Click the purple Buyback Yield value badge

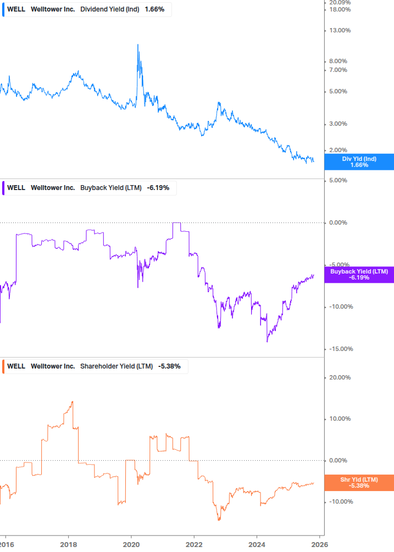point(359,275)
